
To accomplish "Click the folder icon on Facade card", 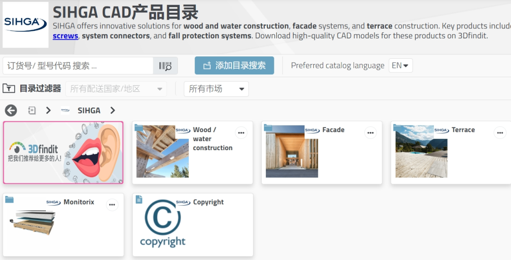I will pos(268,127).
